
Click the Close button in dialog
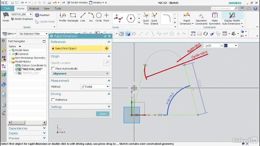click(103, 114)
